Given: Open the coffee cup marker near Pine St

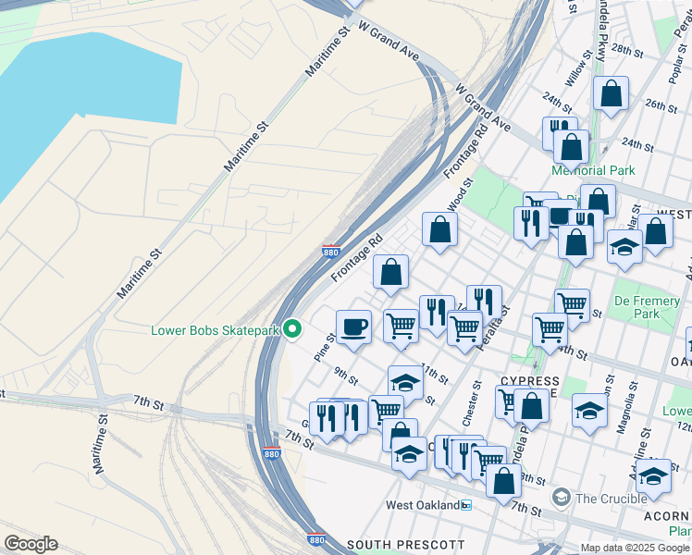Looking at the screenshot, I should tap(353, 328).
